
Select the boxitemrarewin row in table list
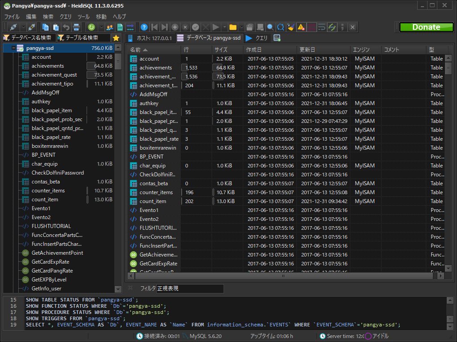(287, 148)
